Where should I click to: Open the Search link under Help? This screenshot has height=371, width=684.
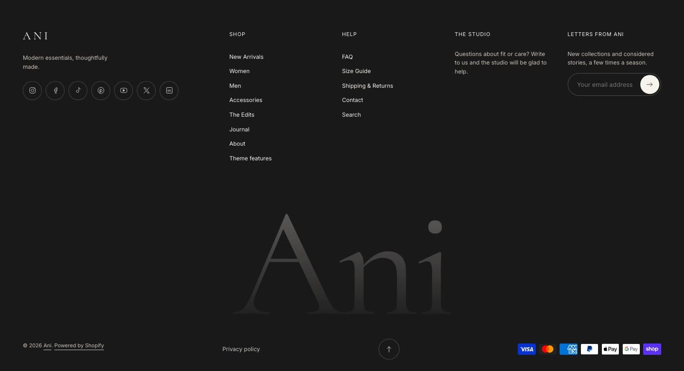(351, 115)
